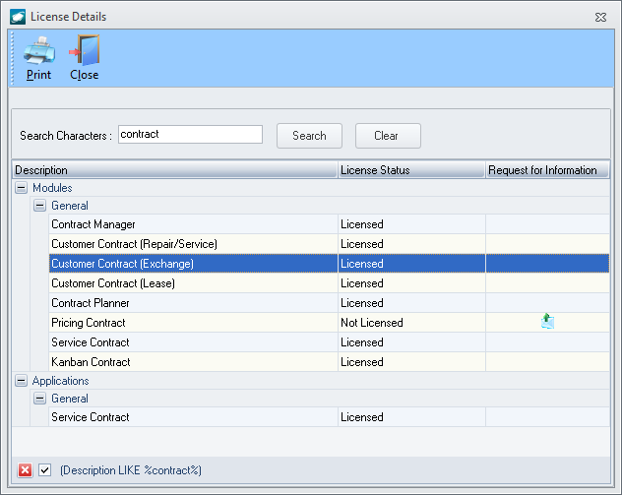Click the License Details application icon
Viewport: 622px width, 495px height.
18,17
